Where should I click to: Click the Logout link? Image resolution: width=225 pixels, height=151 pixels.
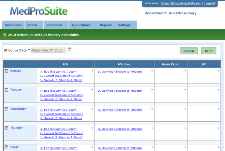click(210, 3)
